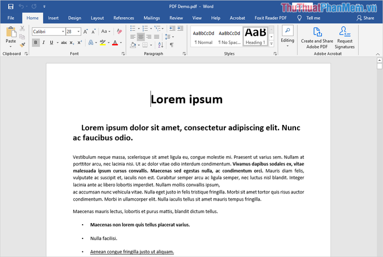The width and height of the screenshot is (383, 257).
Task: Apply the yellow text highlight color
Action: point(103,43)
